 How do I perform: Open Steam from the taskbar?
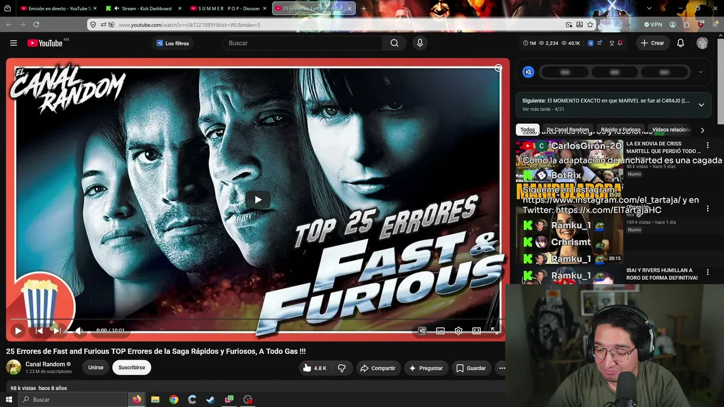(210, 400)
